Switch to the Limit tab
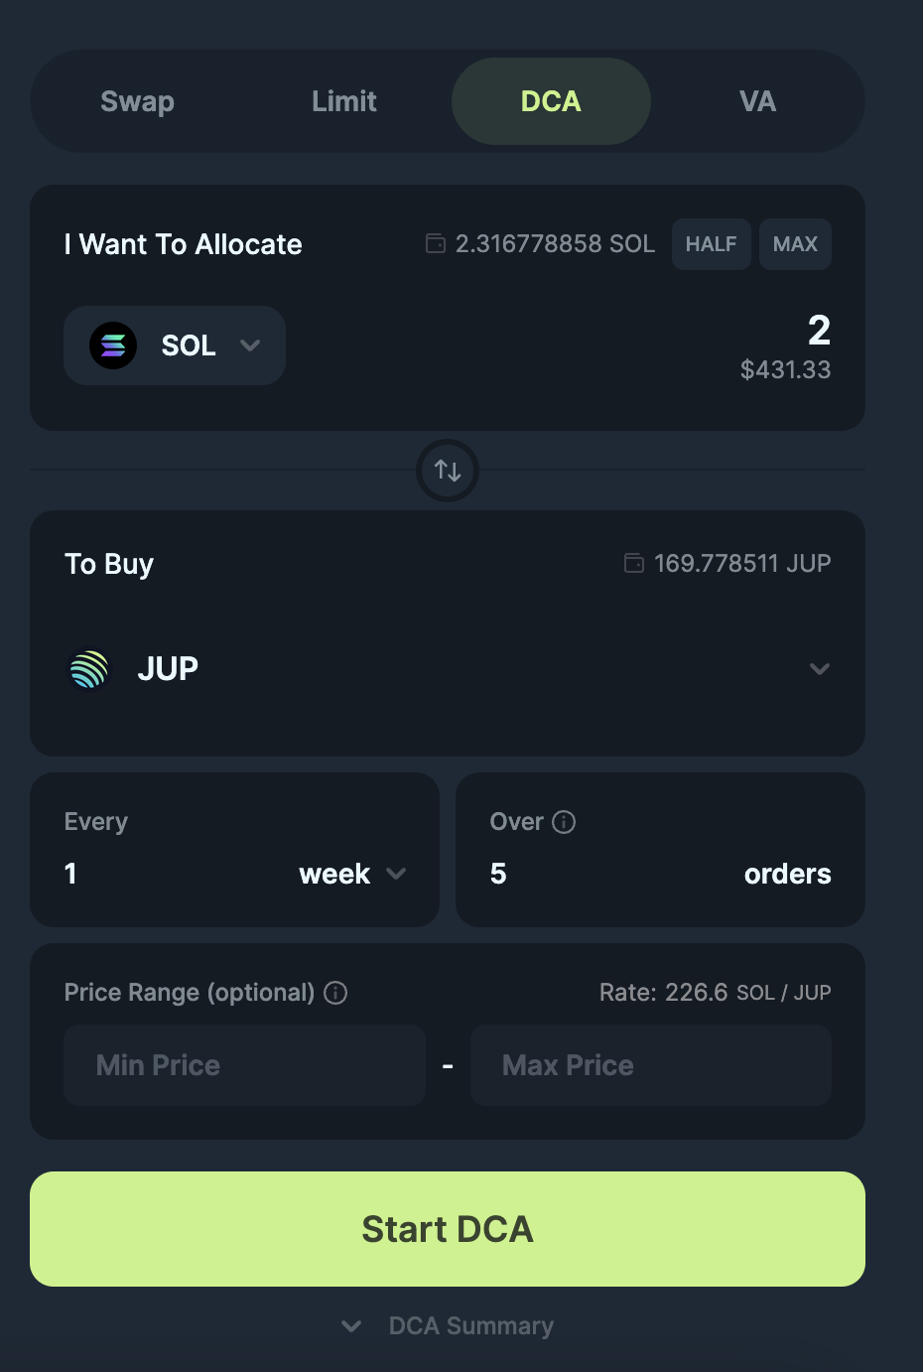The height and width of the screenshot is (1372, 923). (343, 101)
